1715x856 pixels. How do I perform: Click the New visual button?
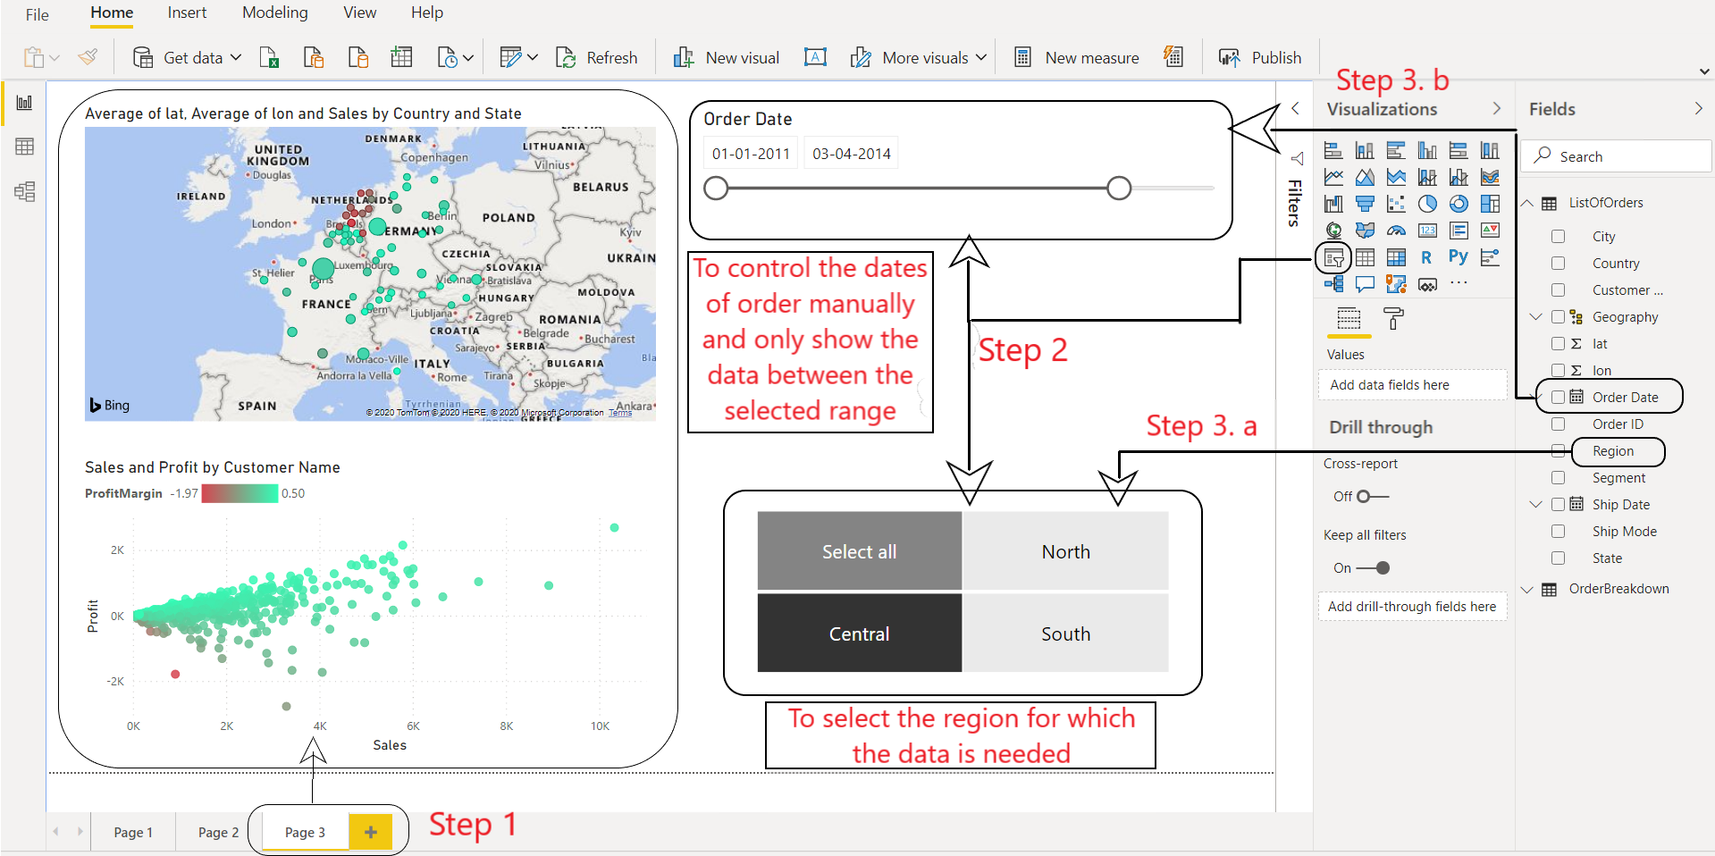click(726, 58)
